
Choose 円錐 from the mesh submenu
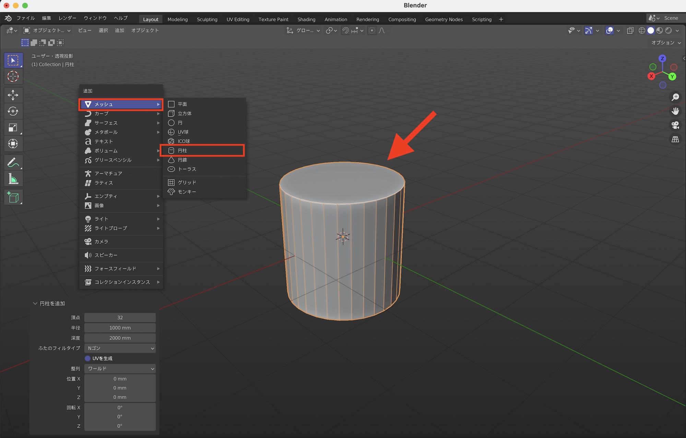[182, 160]
